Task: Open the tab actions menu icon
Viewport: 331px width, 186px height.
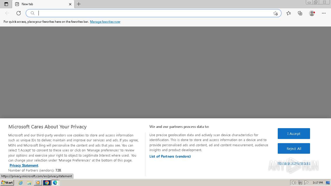Action: pyautogui.click(x=6, y=4)
